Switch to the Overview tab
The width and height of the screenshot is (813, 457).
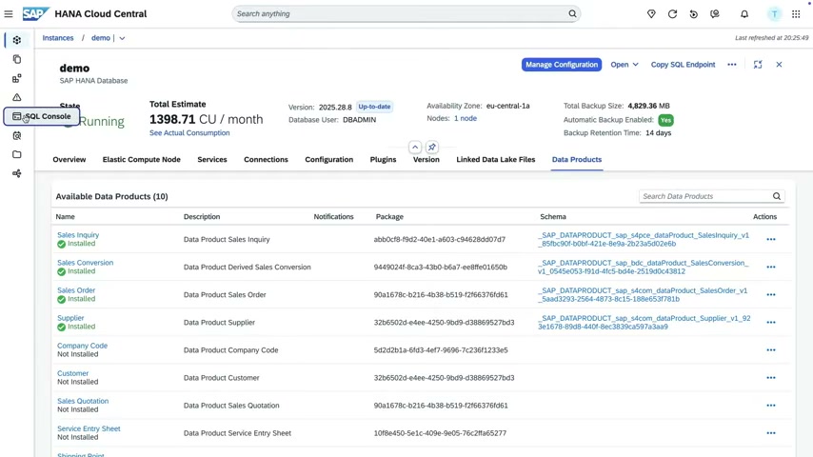[69, 159]
